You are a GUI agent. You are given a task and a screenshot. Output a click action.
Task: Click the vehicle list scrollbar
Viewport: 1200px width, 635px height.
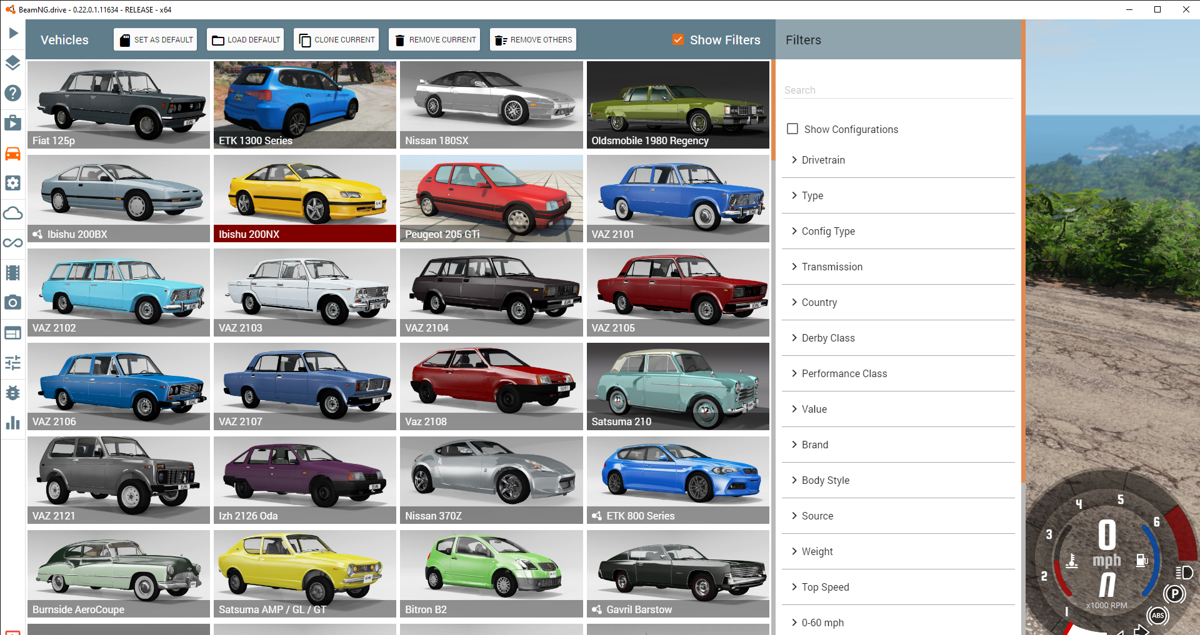click(773, 111)
